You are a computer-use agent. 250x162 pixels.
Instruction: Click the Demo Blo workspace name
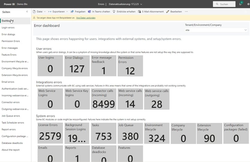[x=22, y=4]
